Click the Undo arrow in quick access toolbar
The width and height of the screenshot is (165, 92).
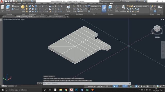[x=24, y=1]
